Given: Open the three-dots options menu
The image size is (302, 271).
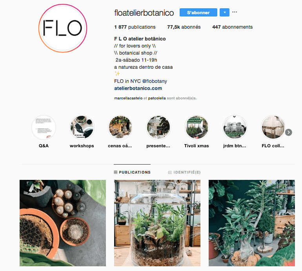Looking at the screenshot, I should click(235, 12).
